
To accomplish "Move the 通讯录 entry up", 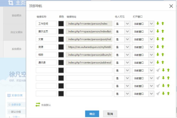I will pos(163,62).
